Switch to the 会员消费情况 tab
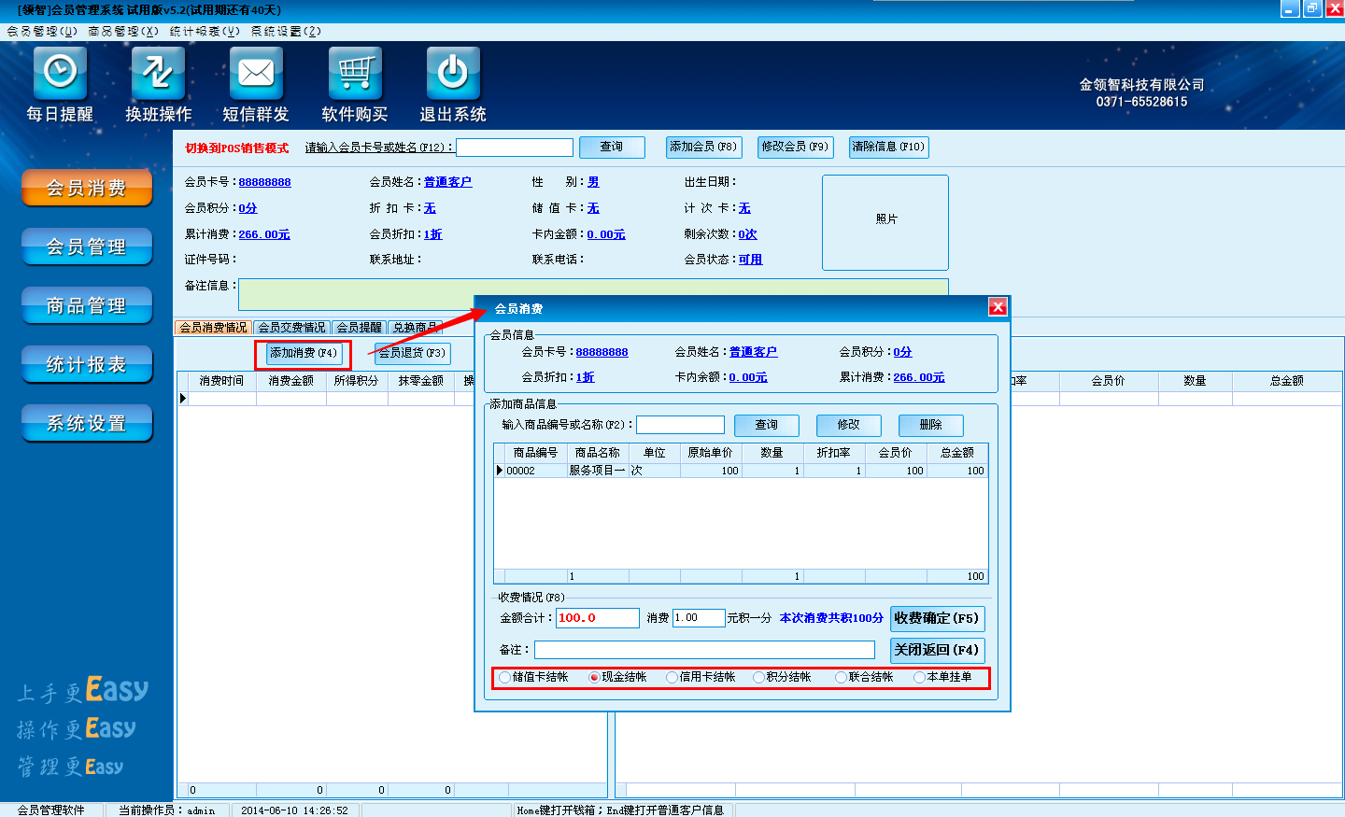Image resolution: width=1345 pixels, height=817 pixels. [214, 328]
